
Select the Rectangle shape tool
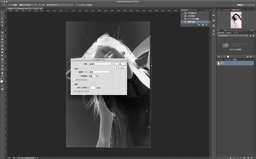2,69
